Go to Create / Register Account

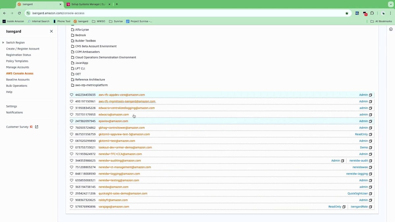23,49
